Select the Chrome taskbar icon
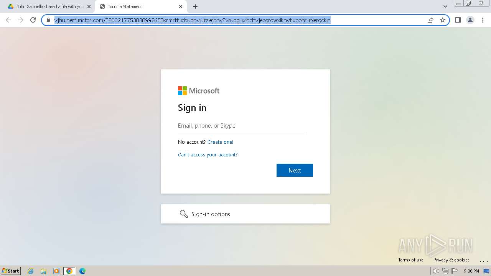The height and width of the screenshot is (276, 491). coord(69,271)
